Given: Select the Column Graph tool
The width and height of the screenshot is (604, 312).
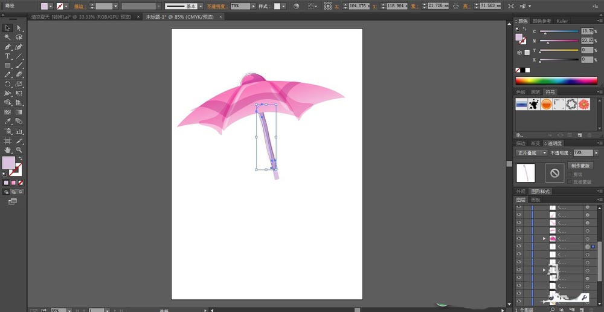Looking at the screenshot, I should tap(19, 131).
